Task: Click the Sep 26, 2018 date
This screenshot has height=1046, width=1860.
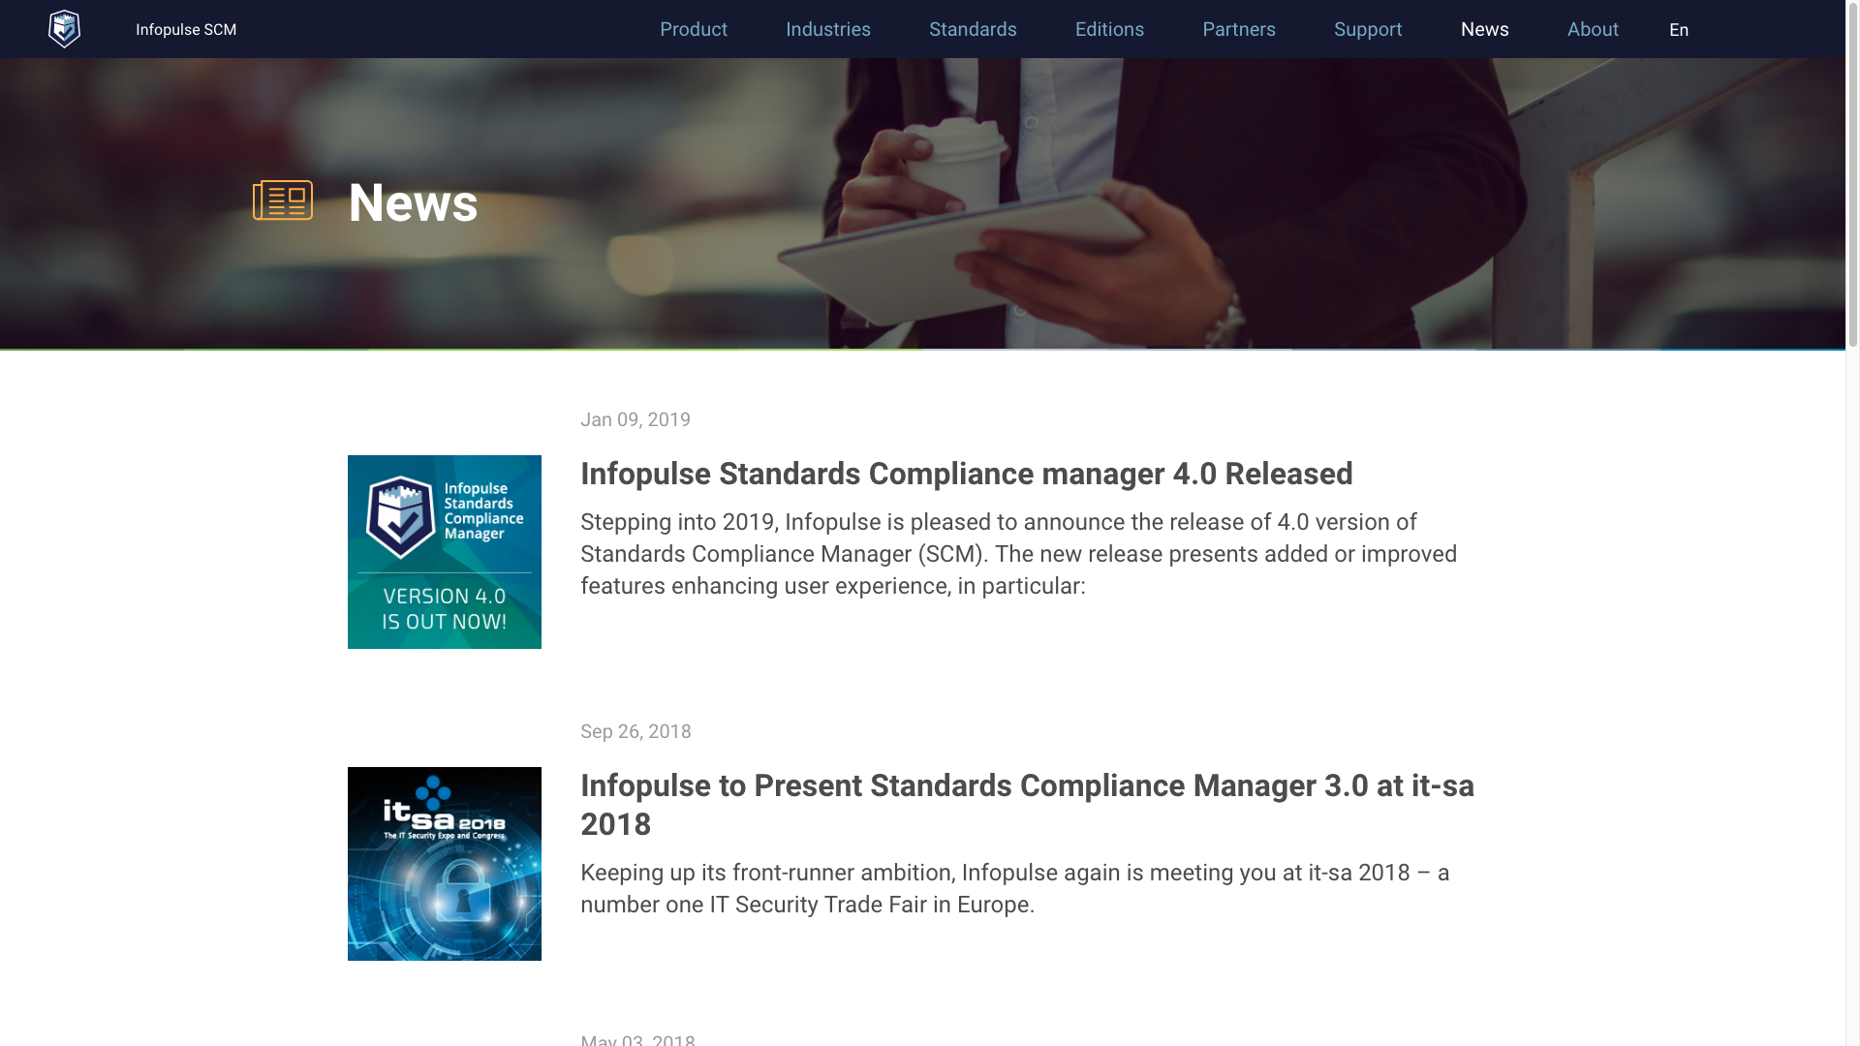Action: [x=635, y=731]
